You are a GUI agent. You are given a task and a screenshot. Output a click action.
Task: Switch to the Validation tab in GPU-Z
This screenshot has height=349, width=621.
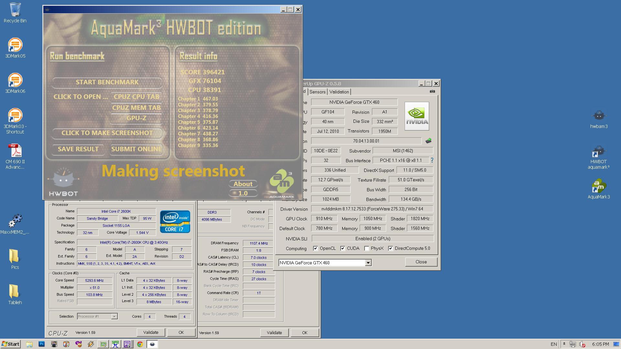[339, 92]
